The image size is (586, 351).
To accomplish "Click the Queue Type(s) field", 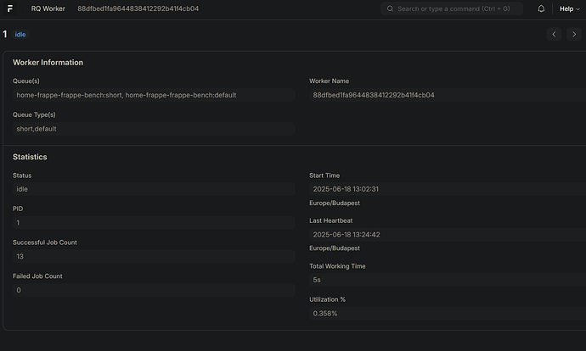I will coord(153,129).
